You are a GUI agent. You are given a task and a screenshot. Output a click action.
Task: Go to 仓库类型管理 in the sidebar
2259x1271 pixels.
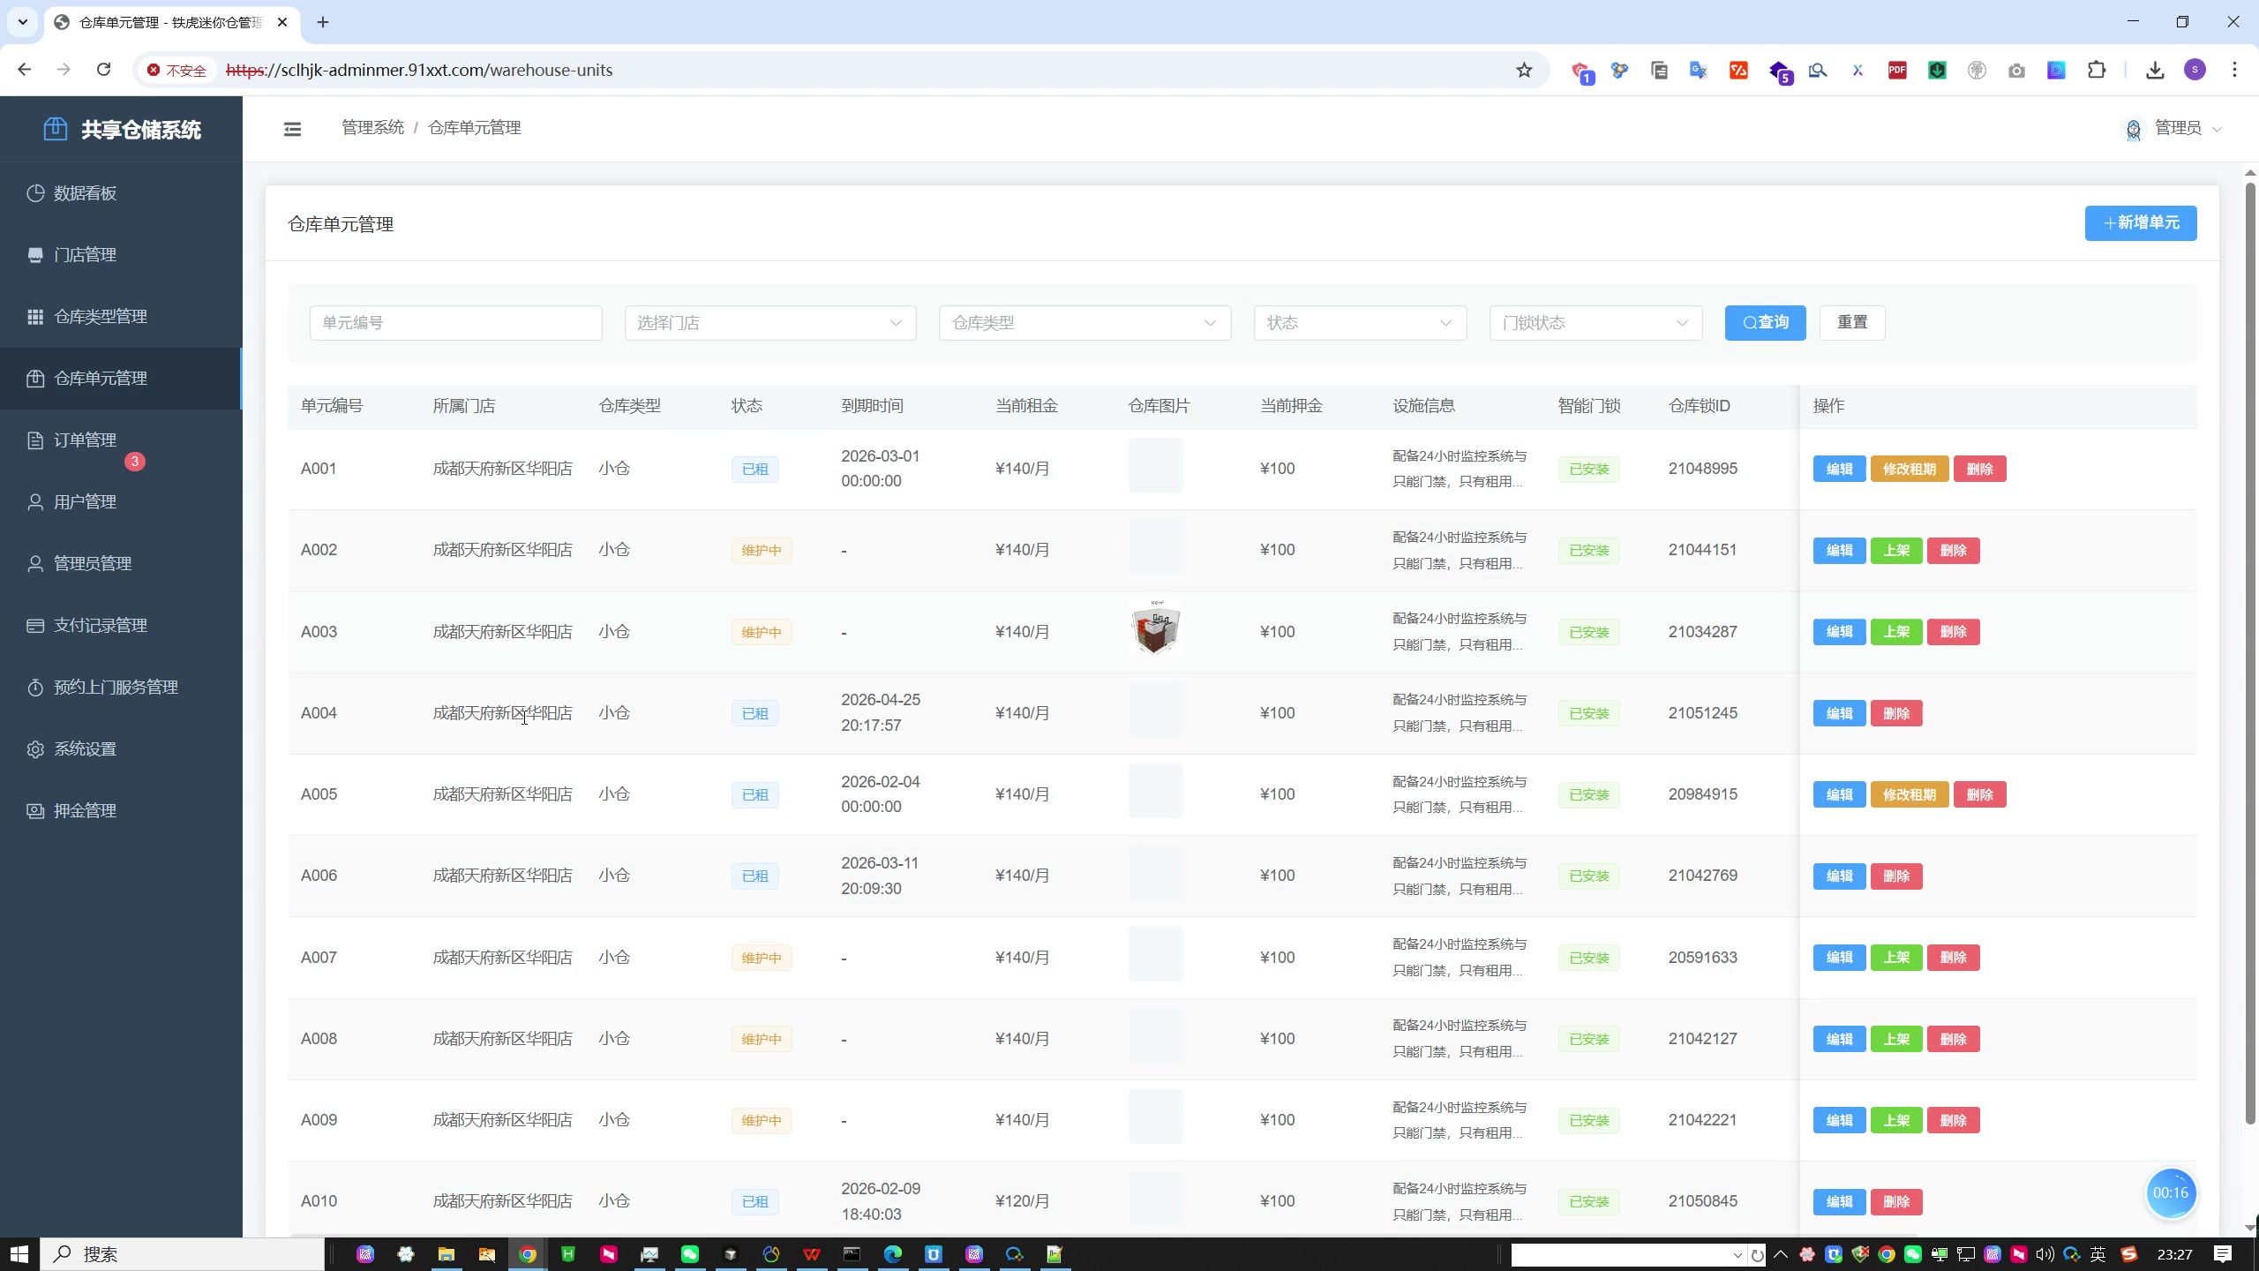pyautogui.click(x=100, y=317)
